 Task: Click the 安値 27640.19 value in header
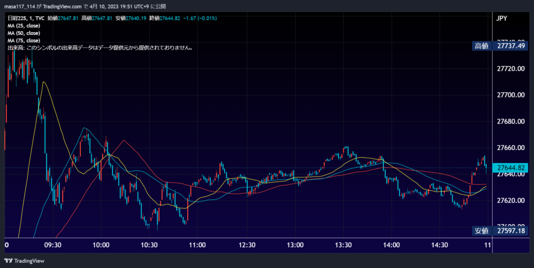pos(131,18)
